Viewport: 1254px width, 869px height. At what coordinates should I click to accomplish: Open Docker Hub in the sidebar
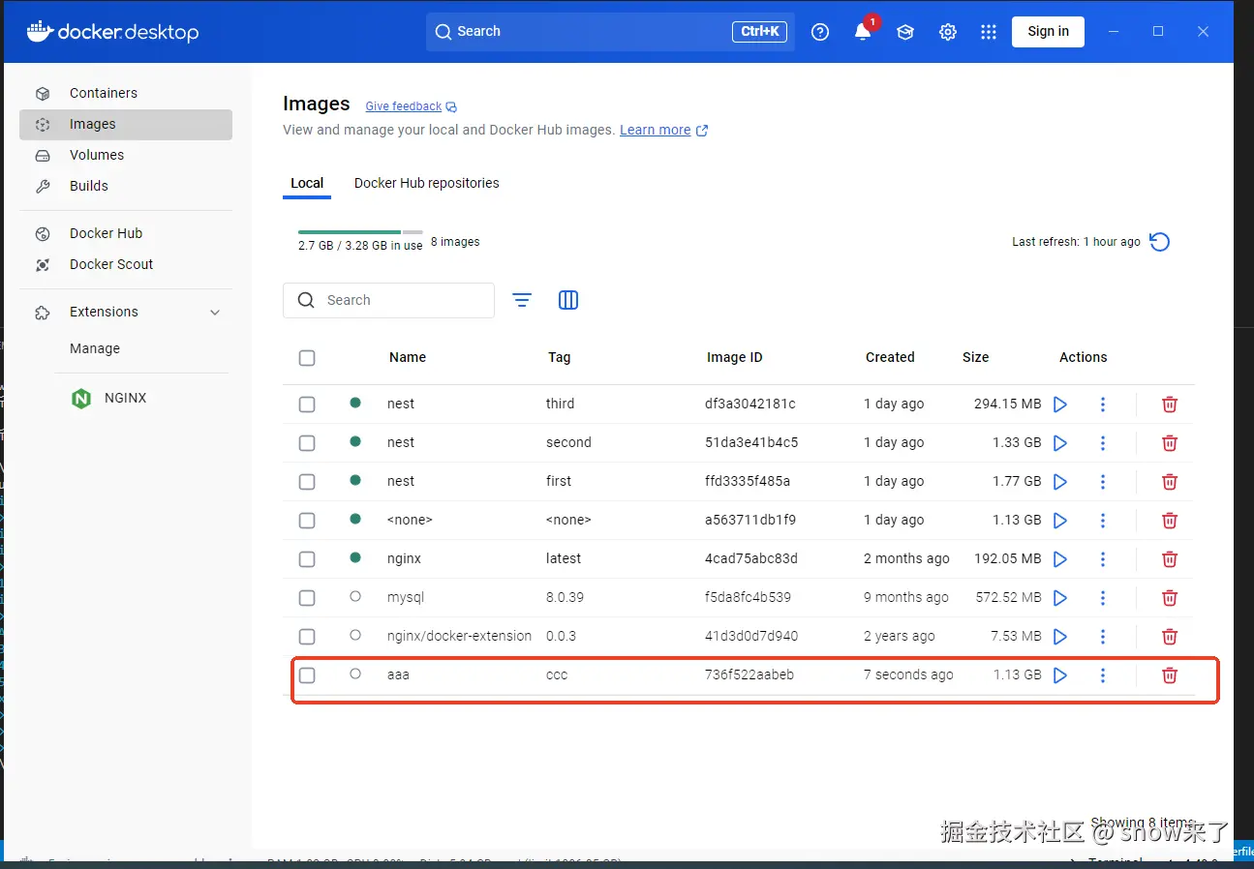(126, 234)
